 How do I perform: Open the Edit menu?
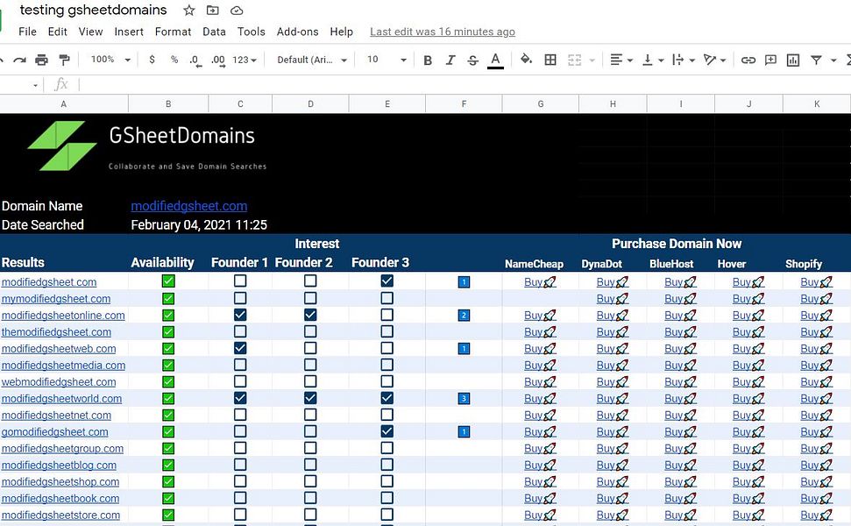[x=58, y=32]
